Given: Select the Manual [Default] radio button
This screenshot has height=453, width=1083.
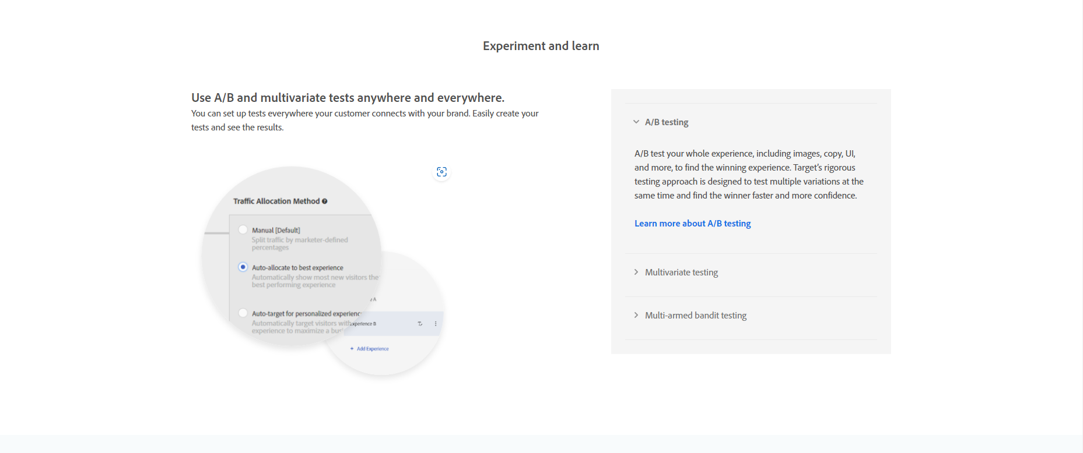Looking at the screenshot, I should coord(243,230).
